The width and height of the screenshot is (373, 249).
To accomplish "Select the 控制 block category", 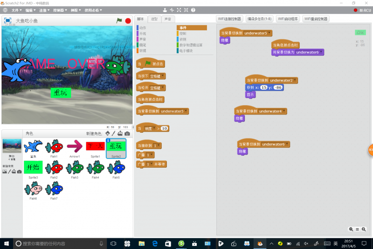I will [183, 33].
